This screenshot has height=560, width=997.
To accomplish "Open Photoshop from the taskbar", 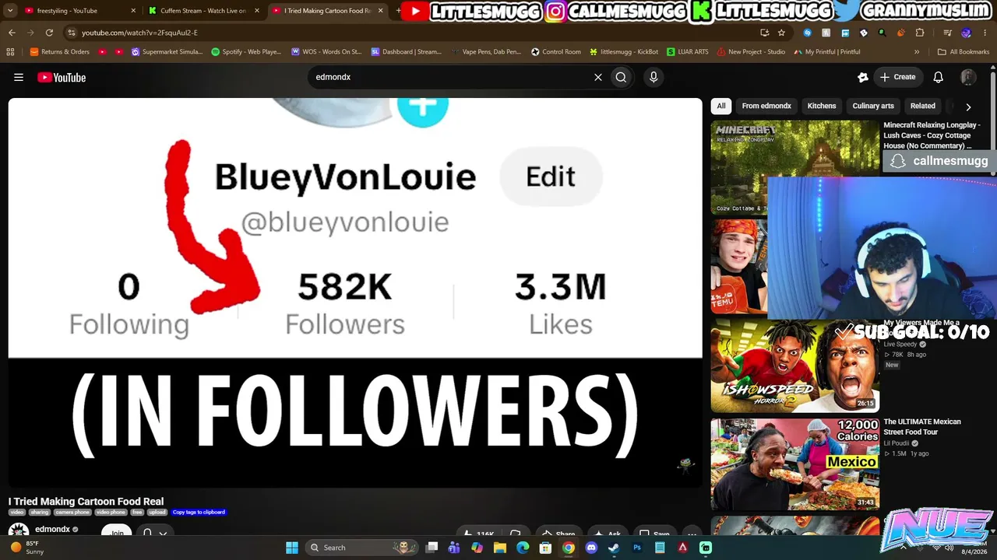I will pos(637,548).
